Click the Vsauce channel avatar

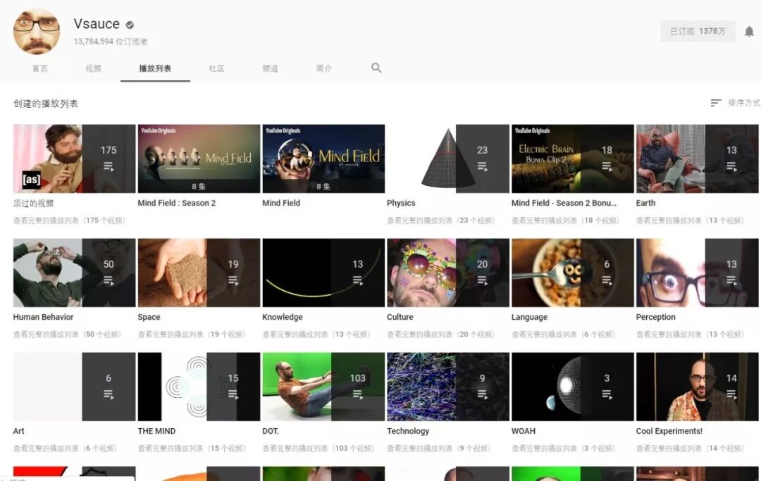tap(36, 31)
